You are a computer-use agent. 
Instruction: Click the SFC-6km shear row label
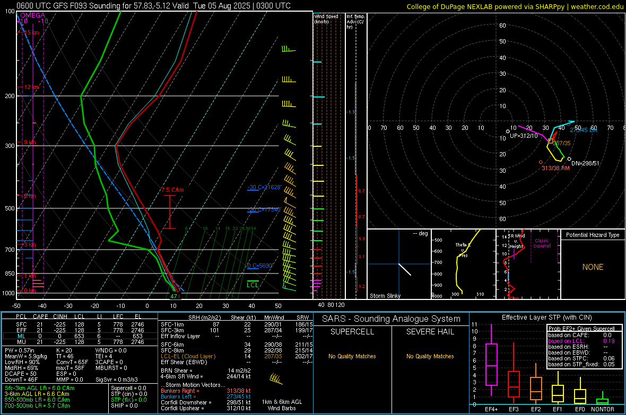[x=172, y=345]
